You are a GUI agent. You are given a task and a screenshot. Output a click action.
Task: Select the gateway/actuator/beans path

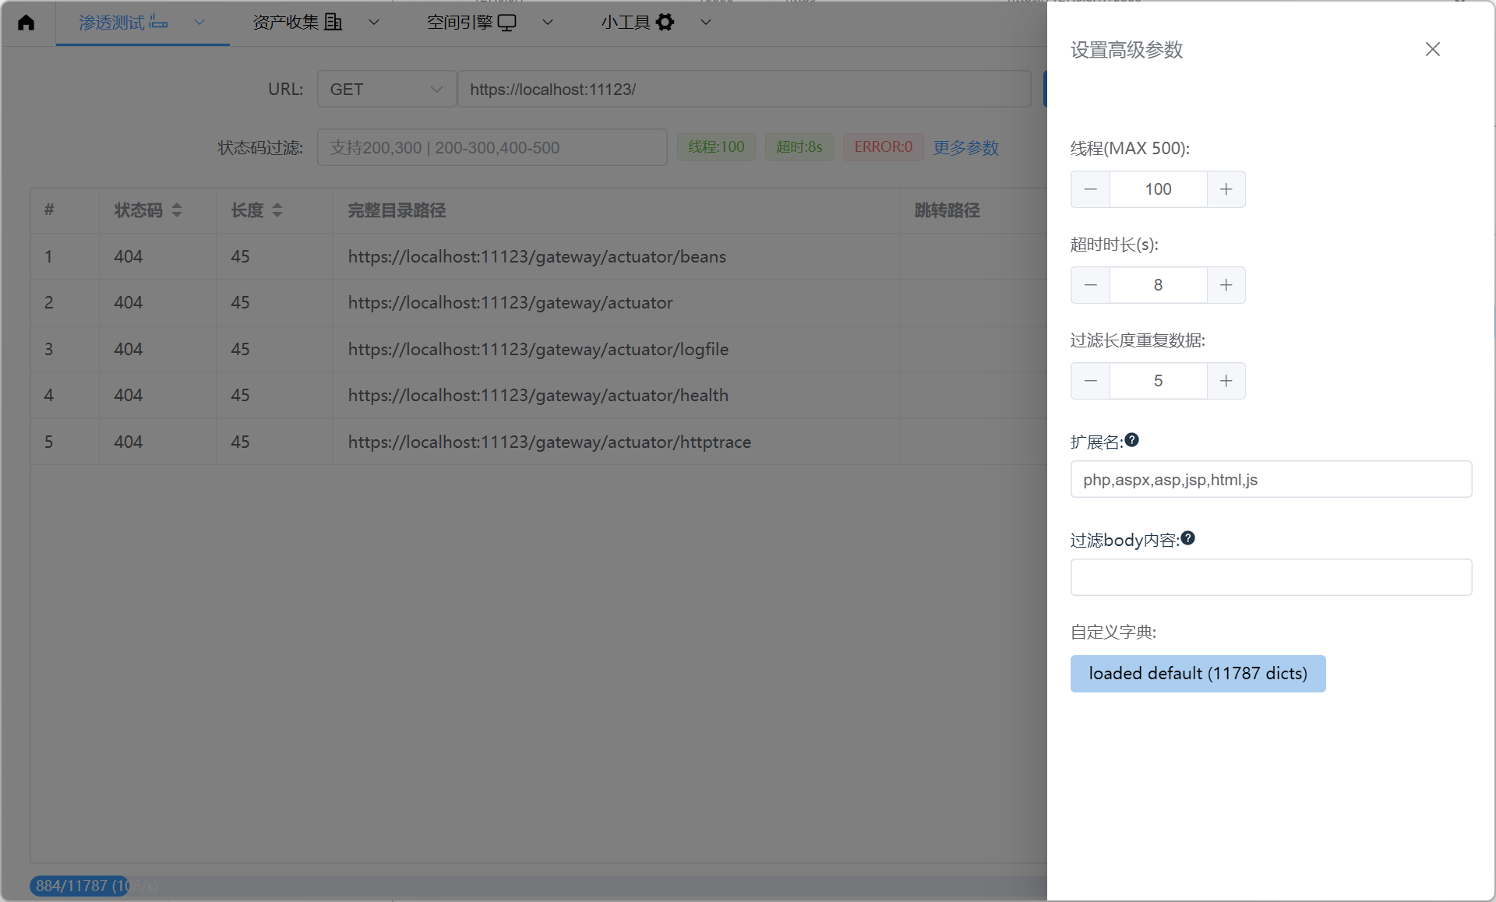[x=537, y=256]
